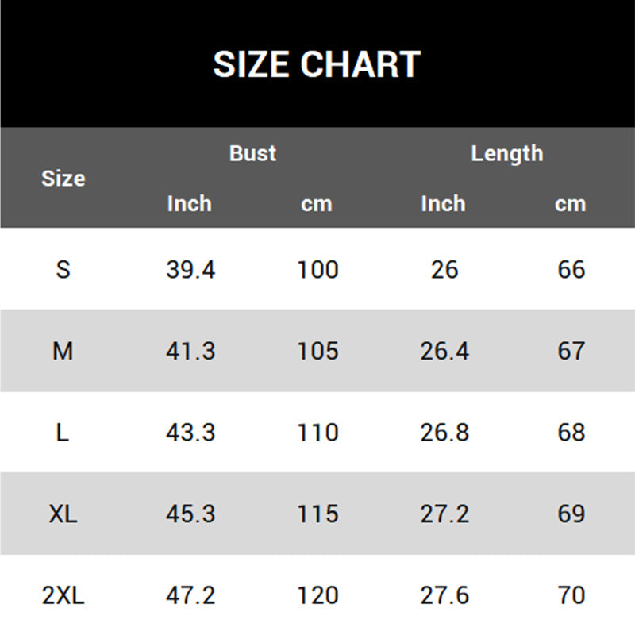The image size is (635, 635).
Task: Select the M size row label
Action: [63, 351]
